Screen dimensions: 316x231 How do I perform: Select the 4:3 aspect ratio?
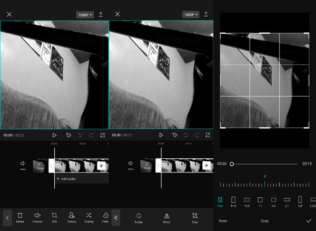coord(273,202)
